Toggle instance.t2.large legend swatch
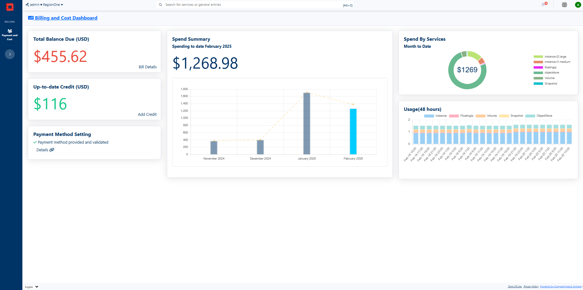This screenshot has width=583, height=290. pyautogui.click(x=538, y=57)
